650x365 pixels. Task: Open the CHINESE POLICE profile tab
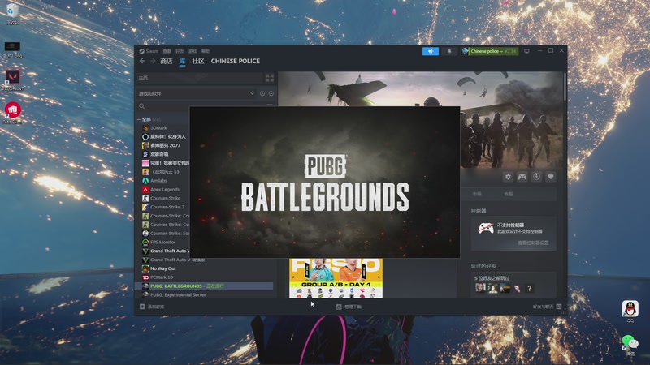coord(236,62)
